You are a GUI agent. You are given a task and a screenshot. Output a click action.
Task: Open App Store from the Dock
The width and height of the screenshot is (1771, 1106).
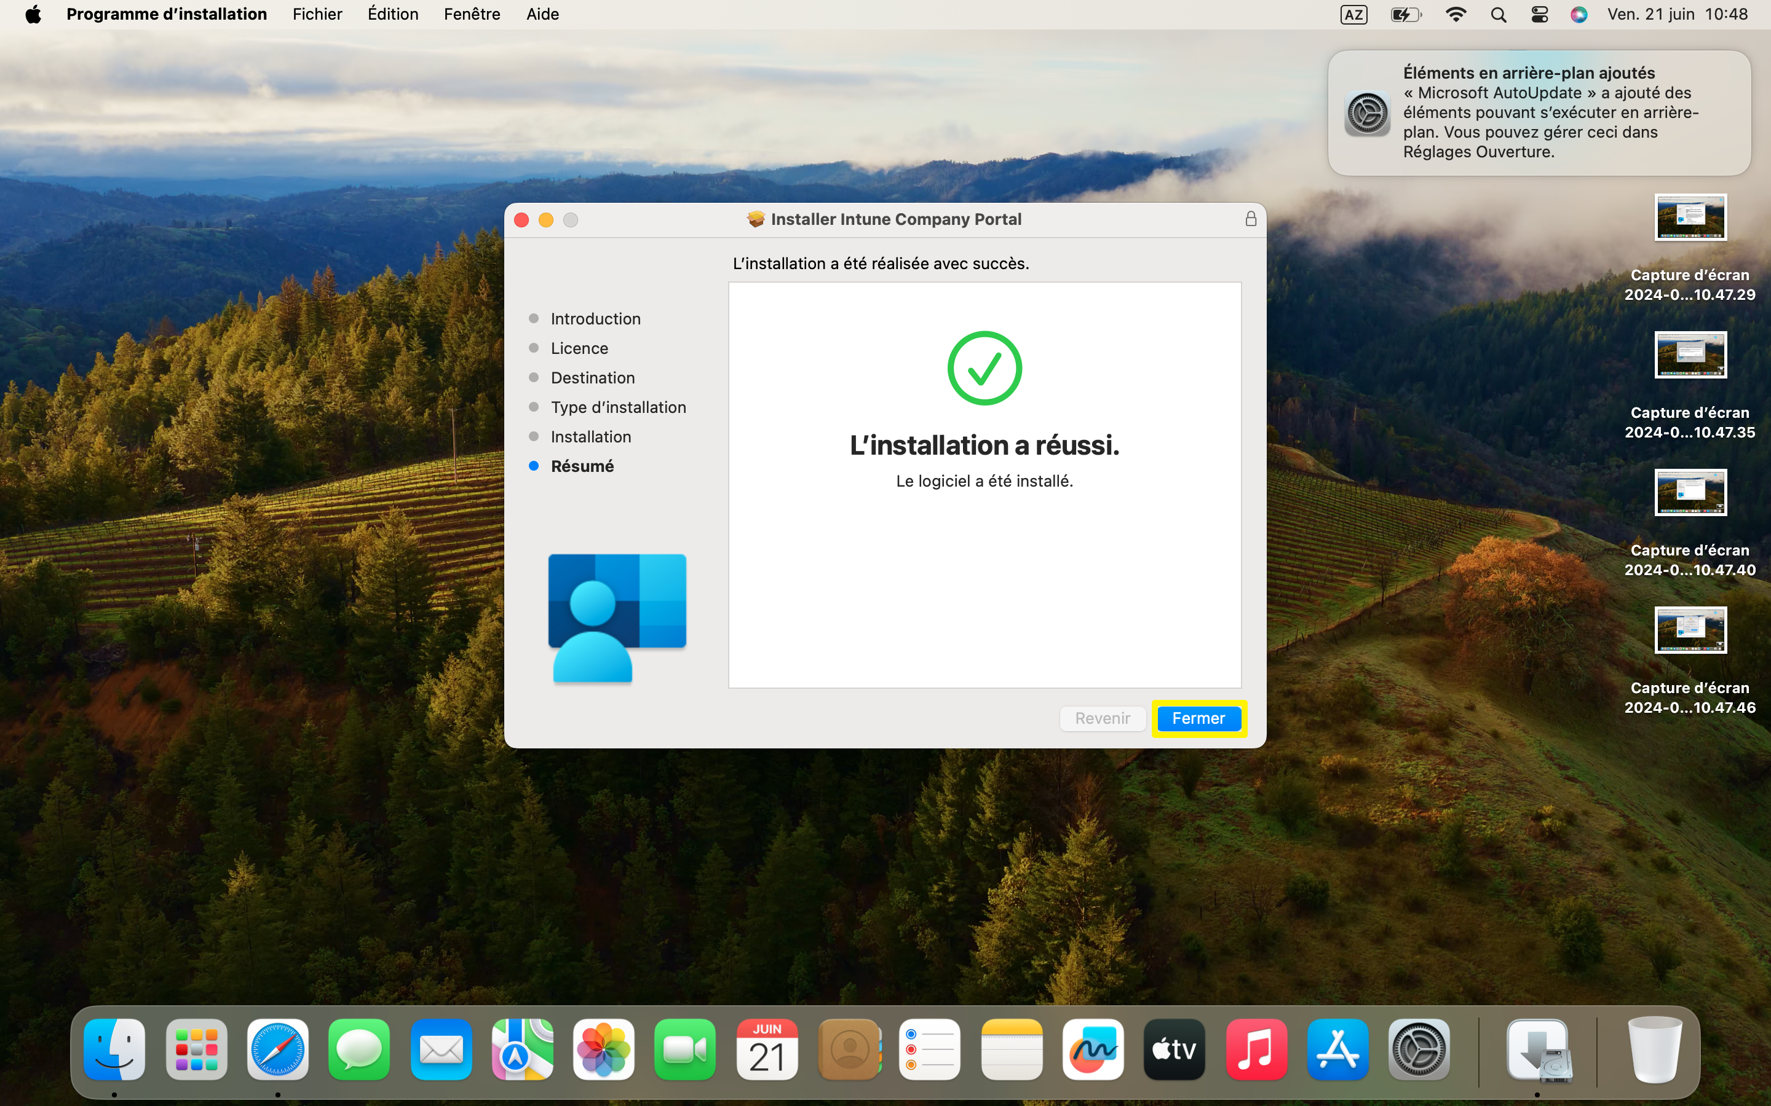[x=1337, y=1049]
